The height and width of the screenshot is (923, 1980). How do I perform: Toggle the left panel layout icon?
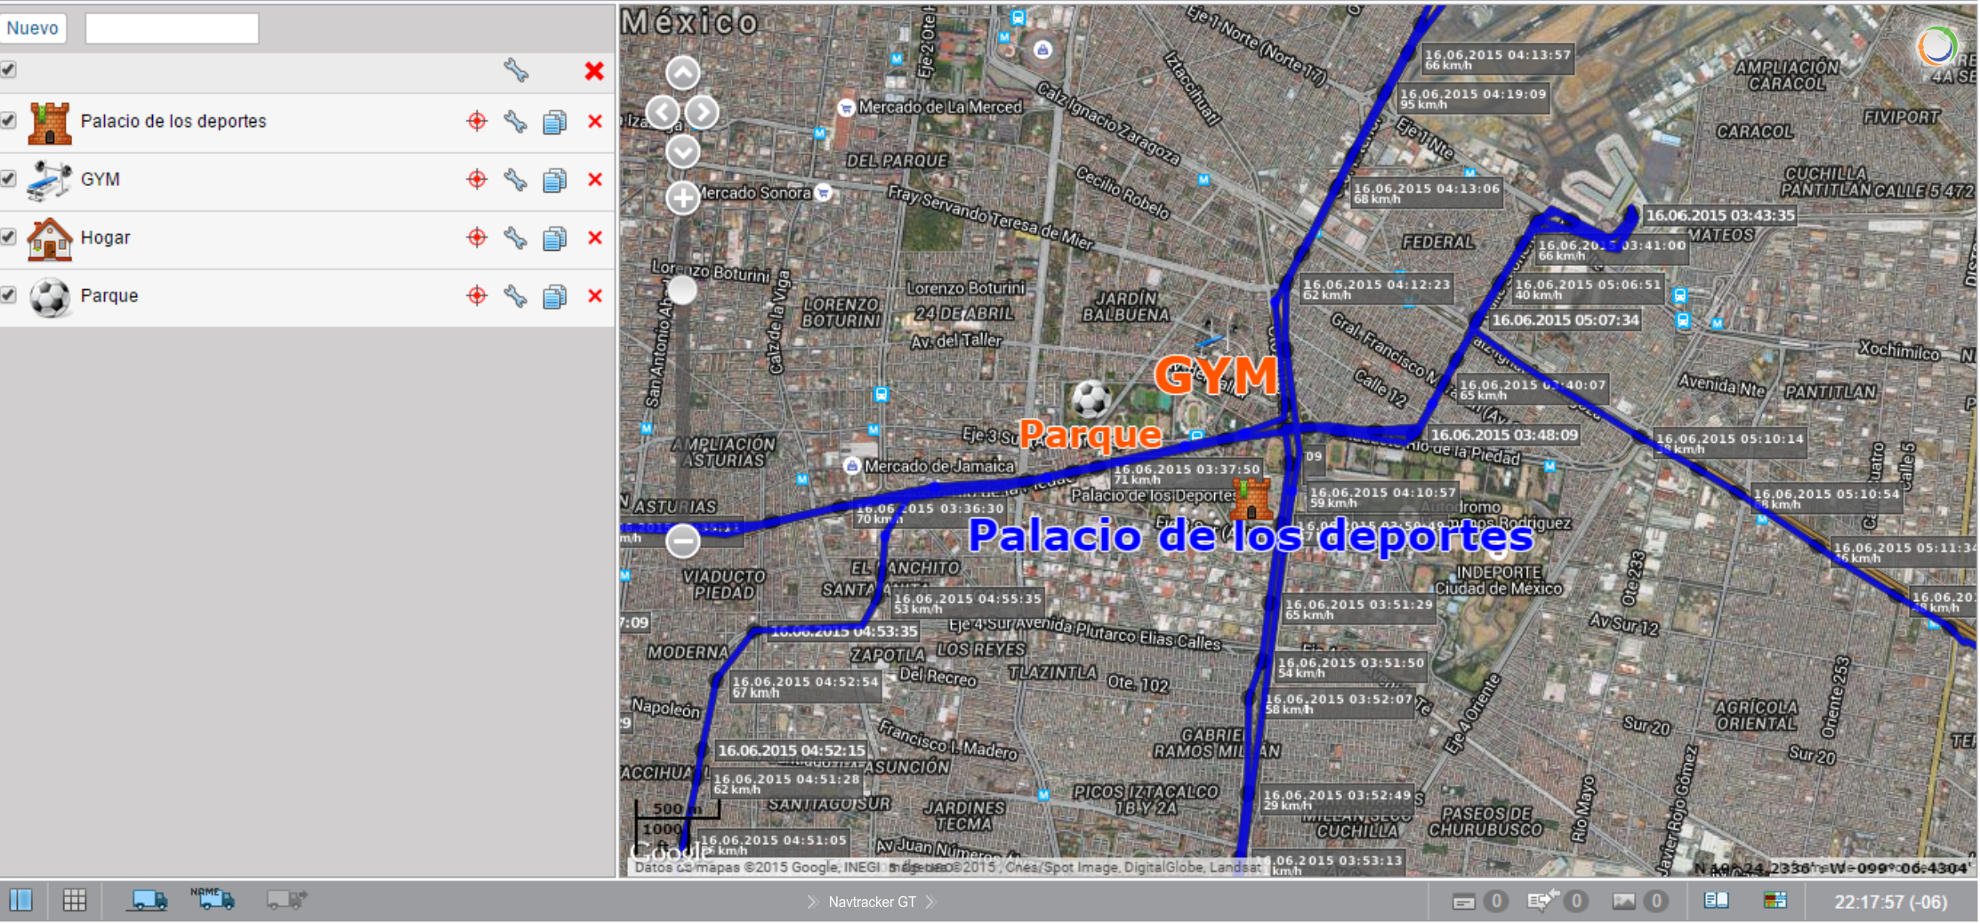[x=20, y=901]
